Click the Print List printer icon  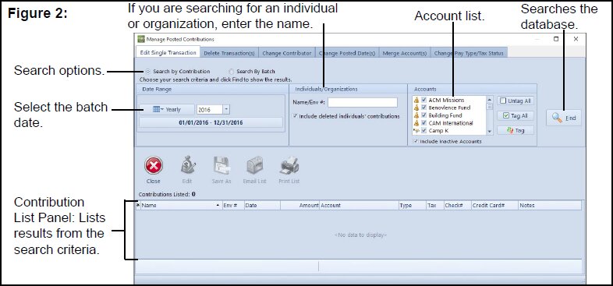[289, 166]
